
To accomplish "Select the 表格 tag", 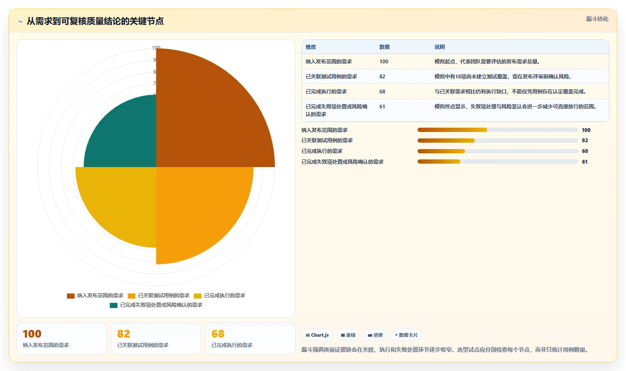I will click(348, 335).
